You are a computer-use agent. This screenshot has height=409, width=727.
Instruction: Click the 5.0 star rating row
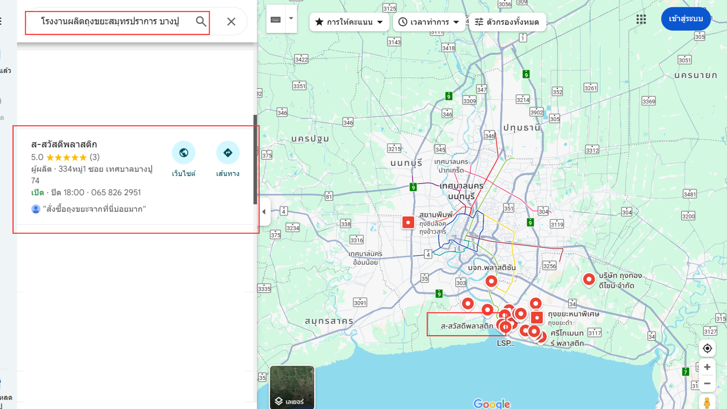tap(65, 157)
